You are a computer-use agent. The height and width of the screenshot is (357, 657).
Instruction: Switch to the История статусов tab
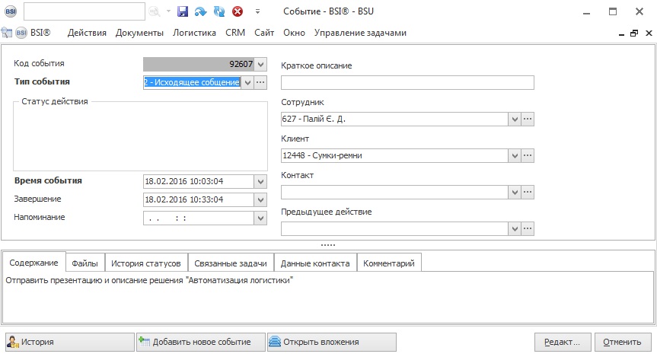click(146, 263)
